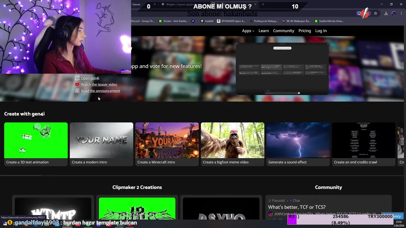Open the Pricing page
Screen dimensions: 406x228
pyautogui.click(x=304, y=31)
